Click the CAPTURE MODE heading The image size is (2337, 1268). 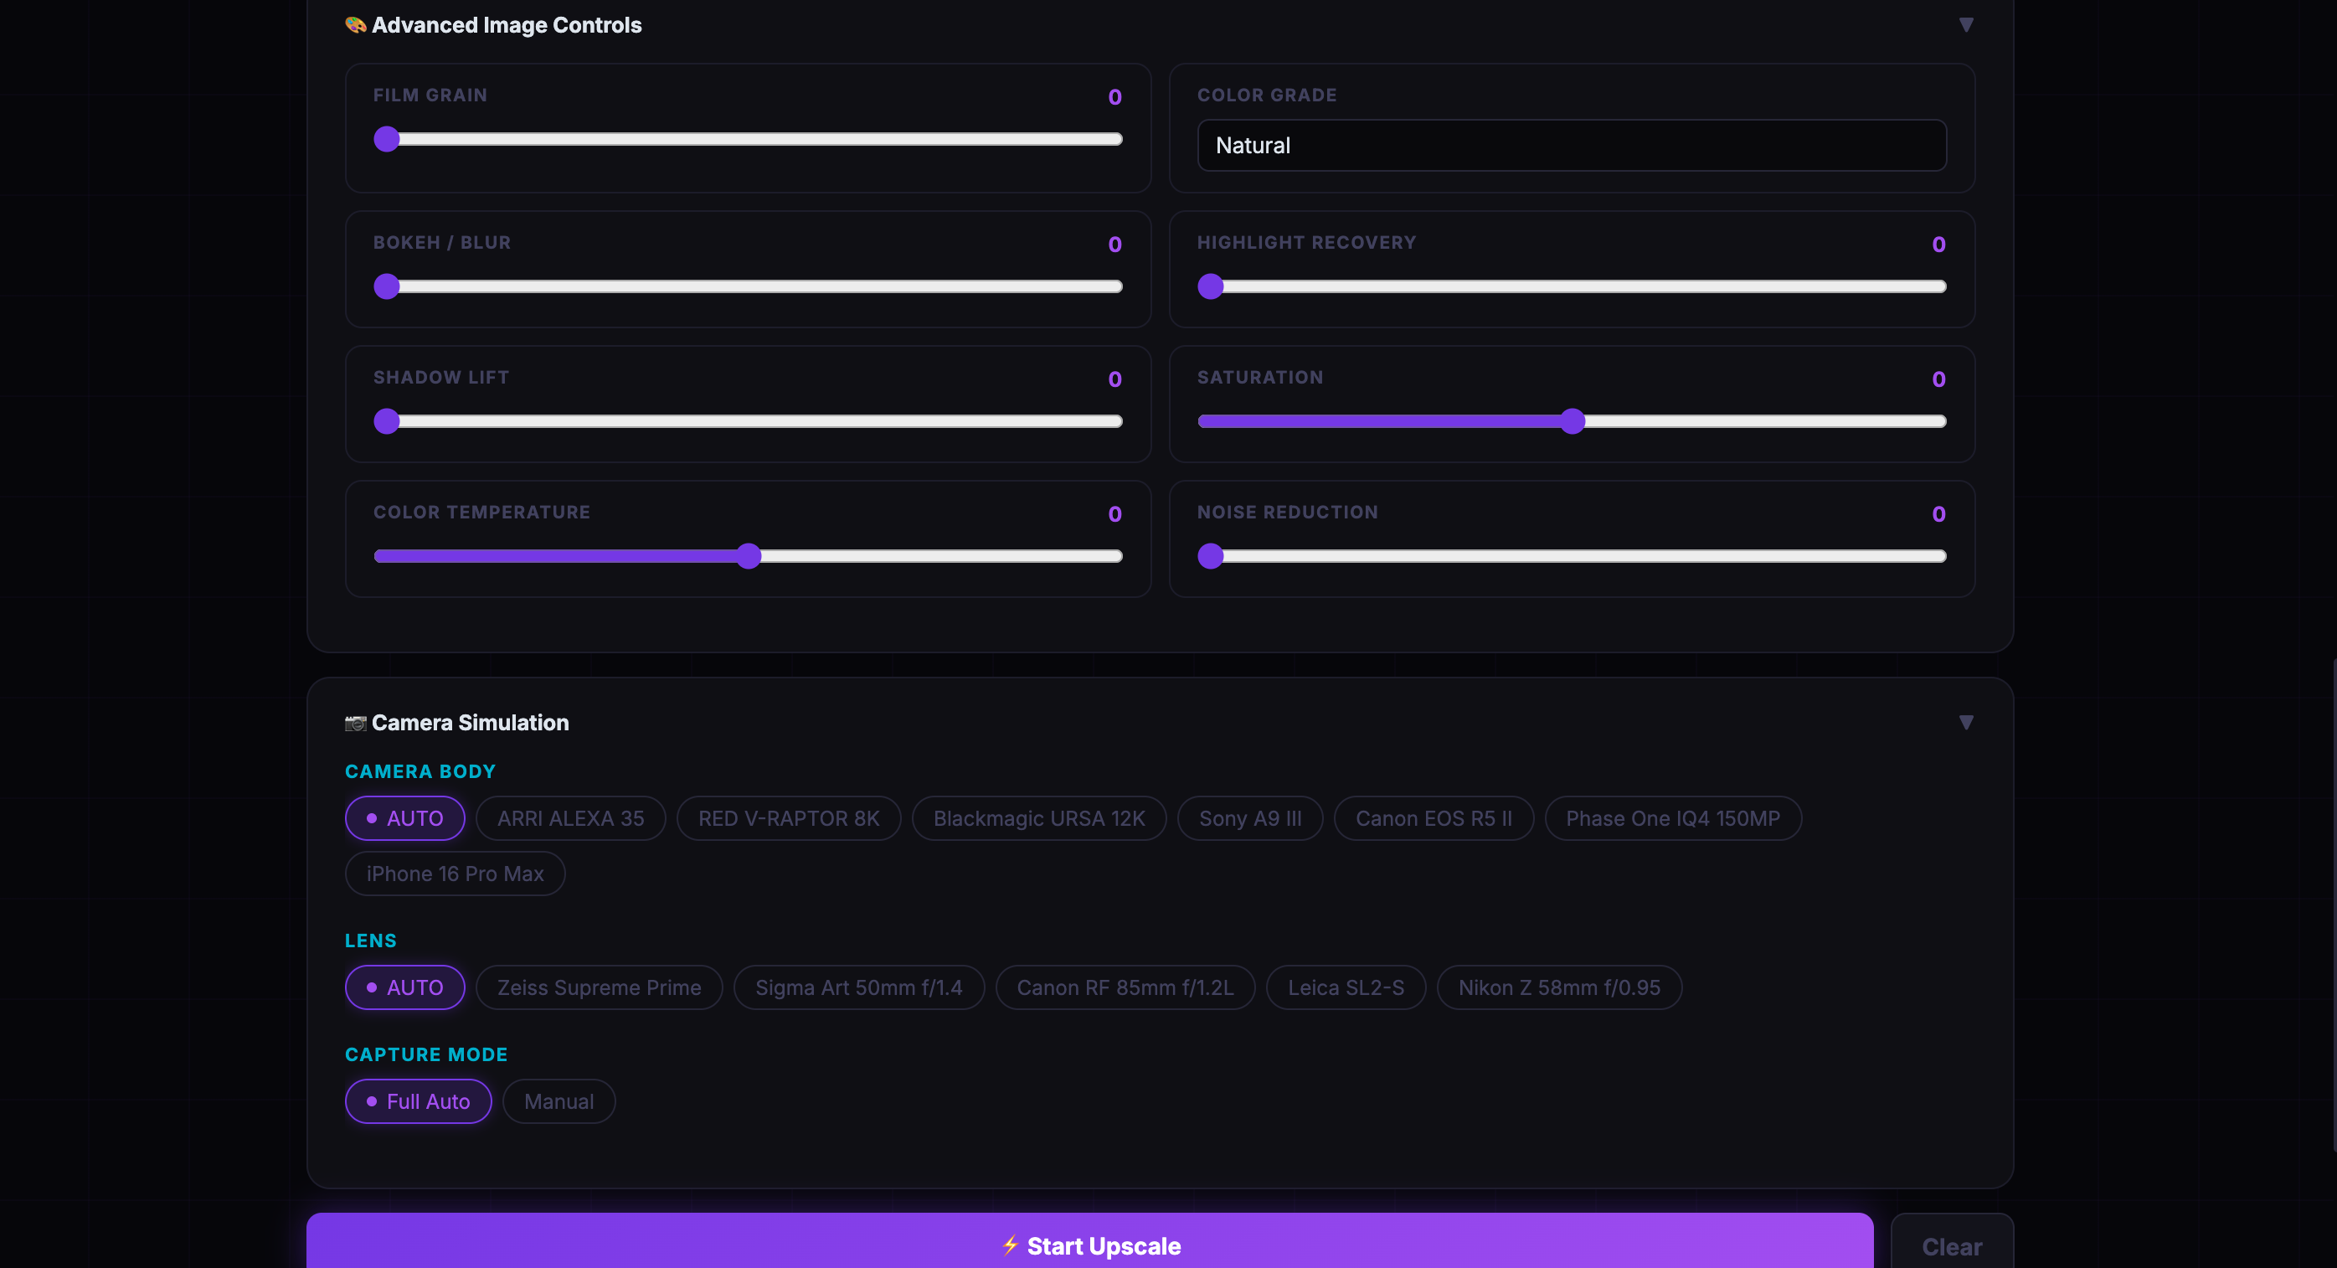[425, 1054]
